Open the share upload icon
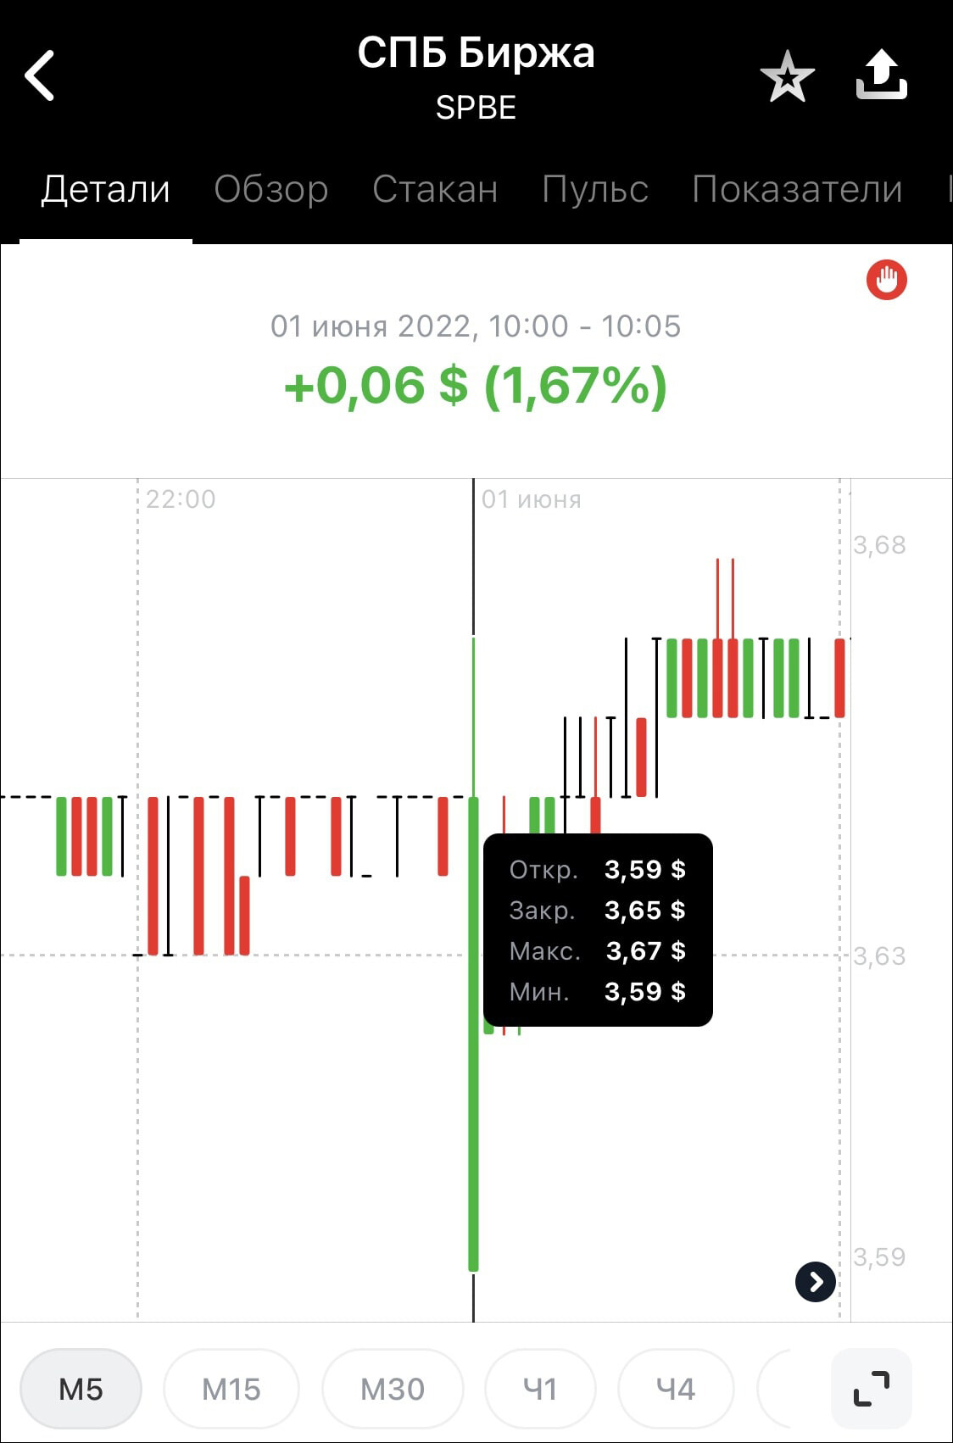This screenshot has width=953, height=1443. tap(882, 75)
